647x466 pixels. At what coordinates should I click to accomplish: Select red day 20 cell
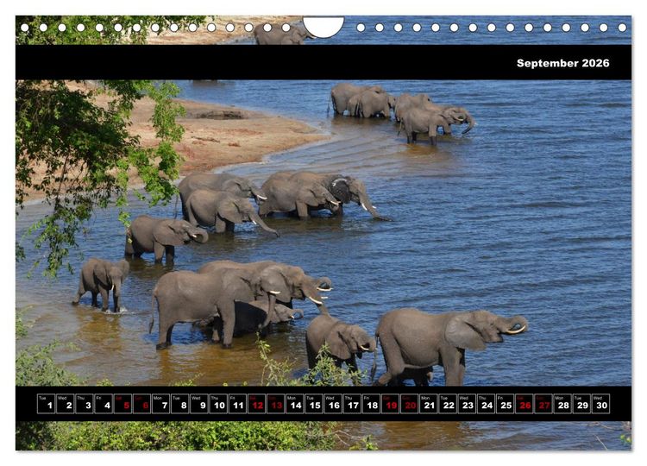(x=409, y=404)
